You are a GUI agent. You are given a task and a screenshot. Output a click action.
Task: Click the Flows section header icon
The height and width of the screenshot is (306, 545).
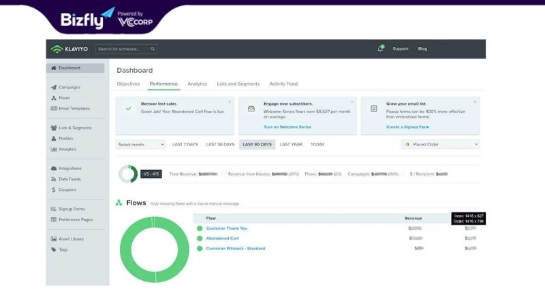119,203
